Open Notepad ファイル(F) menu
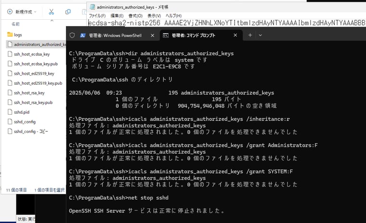 point(97,15)
